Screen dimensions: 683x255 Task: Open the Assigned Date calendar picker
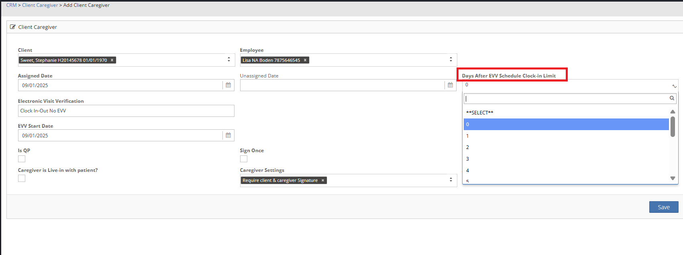(228, 85)
